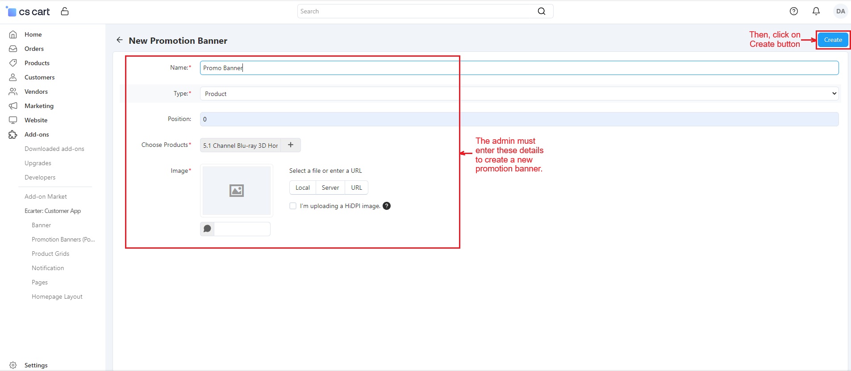
Task: Open Promotion Banners in the sidebar
Action: [x=63, y=239]
